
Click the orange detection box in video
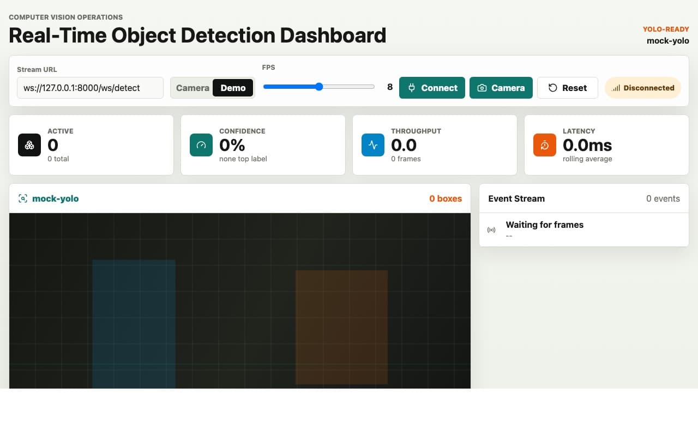click(x=341, y=327)
